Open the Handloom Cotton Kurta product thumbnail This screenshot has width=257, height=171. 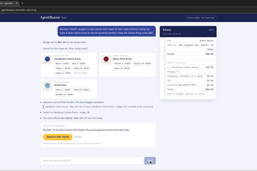pos(48,60)
